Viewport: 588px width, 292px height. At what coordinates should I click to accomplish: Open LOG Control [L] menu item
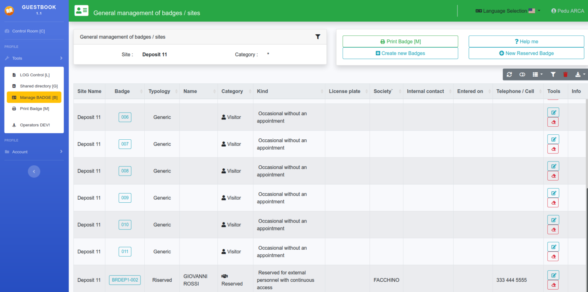34,75
